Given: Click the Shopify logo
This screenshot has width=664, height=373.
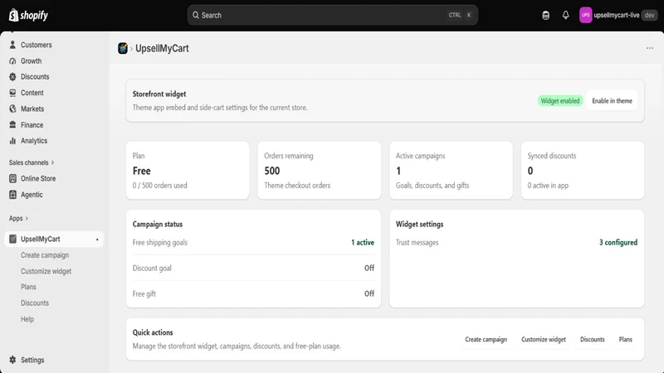Looking at the screenshot, I should [28, 15].
